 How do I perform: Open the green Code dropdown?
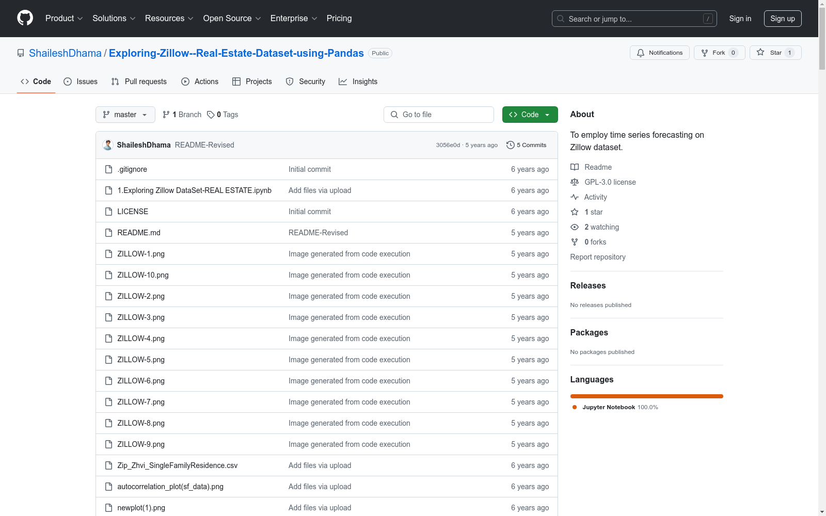530,115
